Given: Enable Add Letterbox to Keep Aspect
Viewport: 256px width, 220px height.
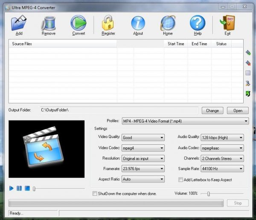Looking at the screenshot, I should tap(180, 179).
